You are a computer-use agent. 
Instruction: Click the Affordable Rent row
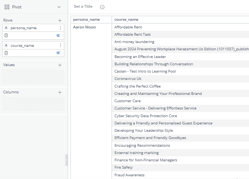(180, 27)
